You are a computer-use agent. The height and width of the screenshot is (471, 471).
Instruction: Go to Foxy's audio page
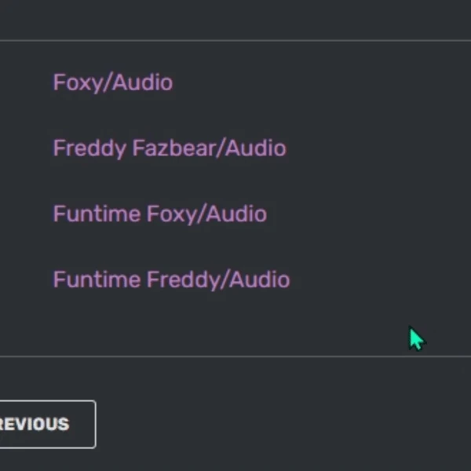(x=112, y=82)
